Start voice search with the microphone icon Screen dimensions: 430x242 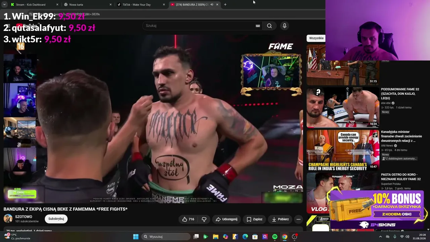click(285, 26)
